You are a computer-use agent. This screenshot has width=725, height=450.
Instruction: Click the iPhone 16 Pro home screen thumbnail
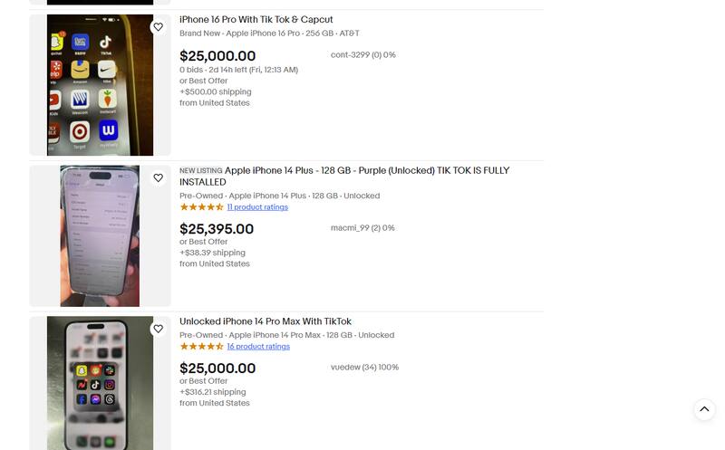[100, 85]
